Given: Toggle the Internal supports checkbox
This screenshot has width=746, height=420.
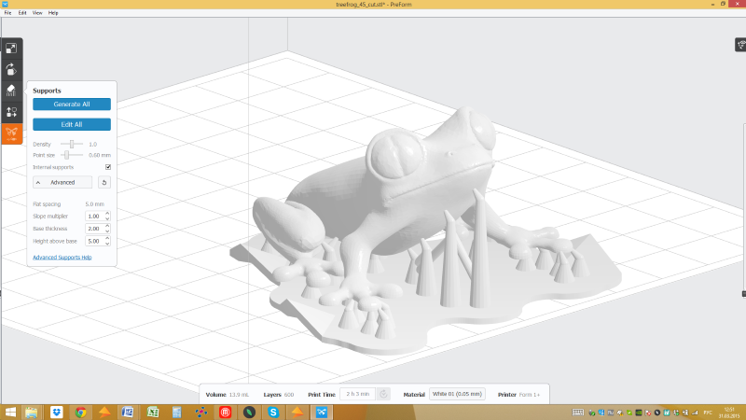Looking at the screenshot, I should pos(108,167).
